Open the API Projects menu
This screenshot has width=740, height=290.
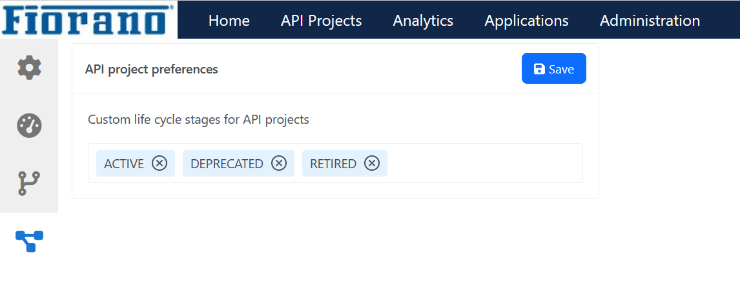tap(322, 21)
